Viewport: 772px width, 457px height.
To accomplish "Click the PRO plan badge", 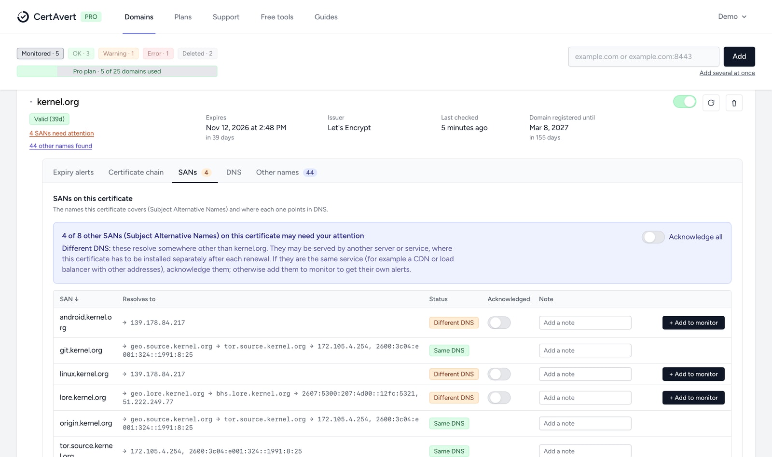I will (x=91, y=17).
